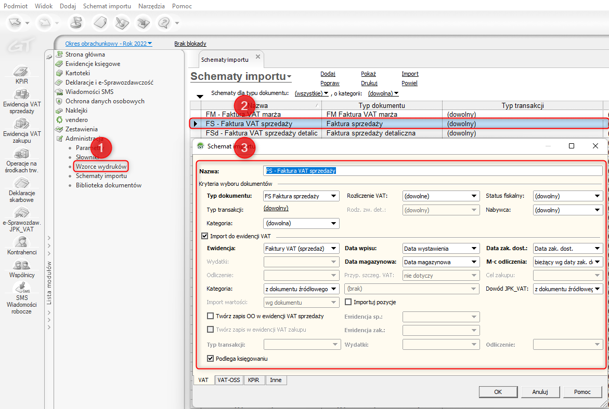609x409 pixels.
Task: Open the Kontrahenci module icon
Action: point(22,242)
